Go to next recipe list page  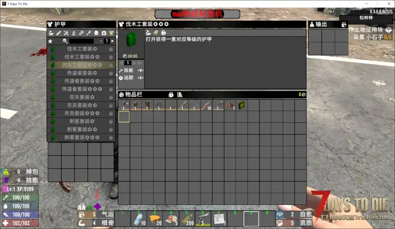113,41
